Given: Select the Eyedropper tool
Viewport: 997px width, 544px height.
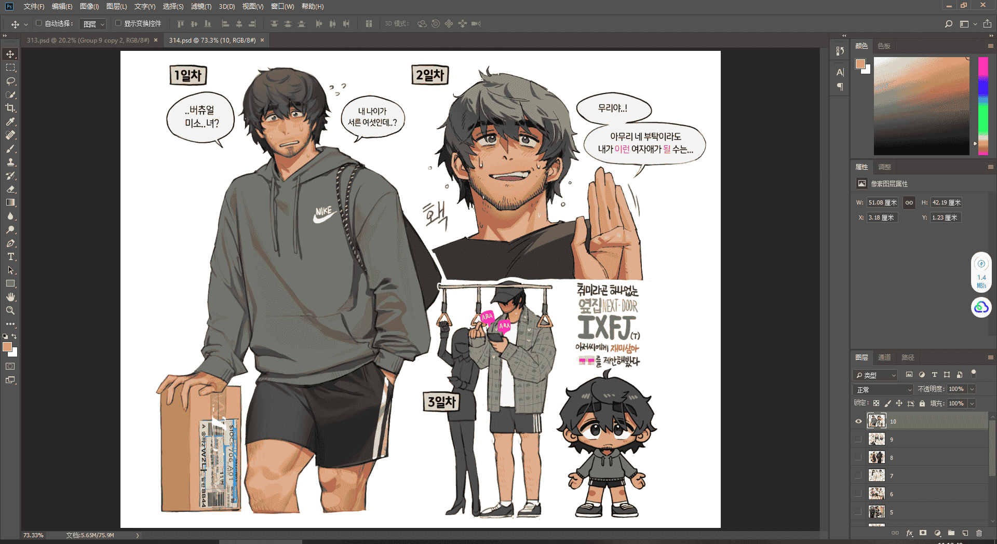Looking at the screenshot, I should [10, 121].
